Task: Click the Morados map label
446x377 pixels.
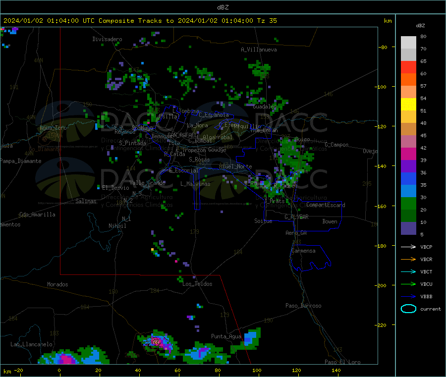Action: tap(57, 284)
